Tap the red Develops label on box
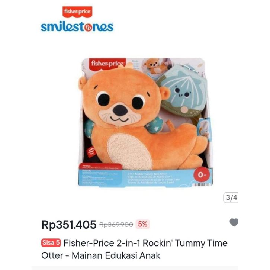The height and width of the screenshot is (270, 270). pos(100,166)
